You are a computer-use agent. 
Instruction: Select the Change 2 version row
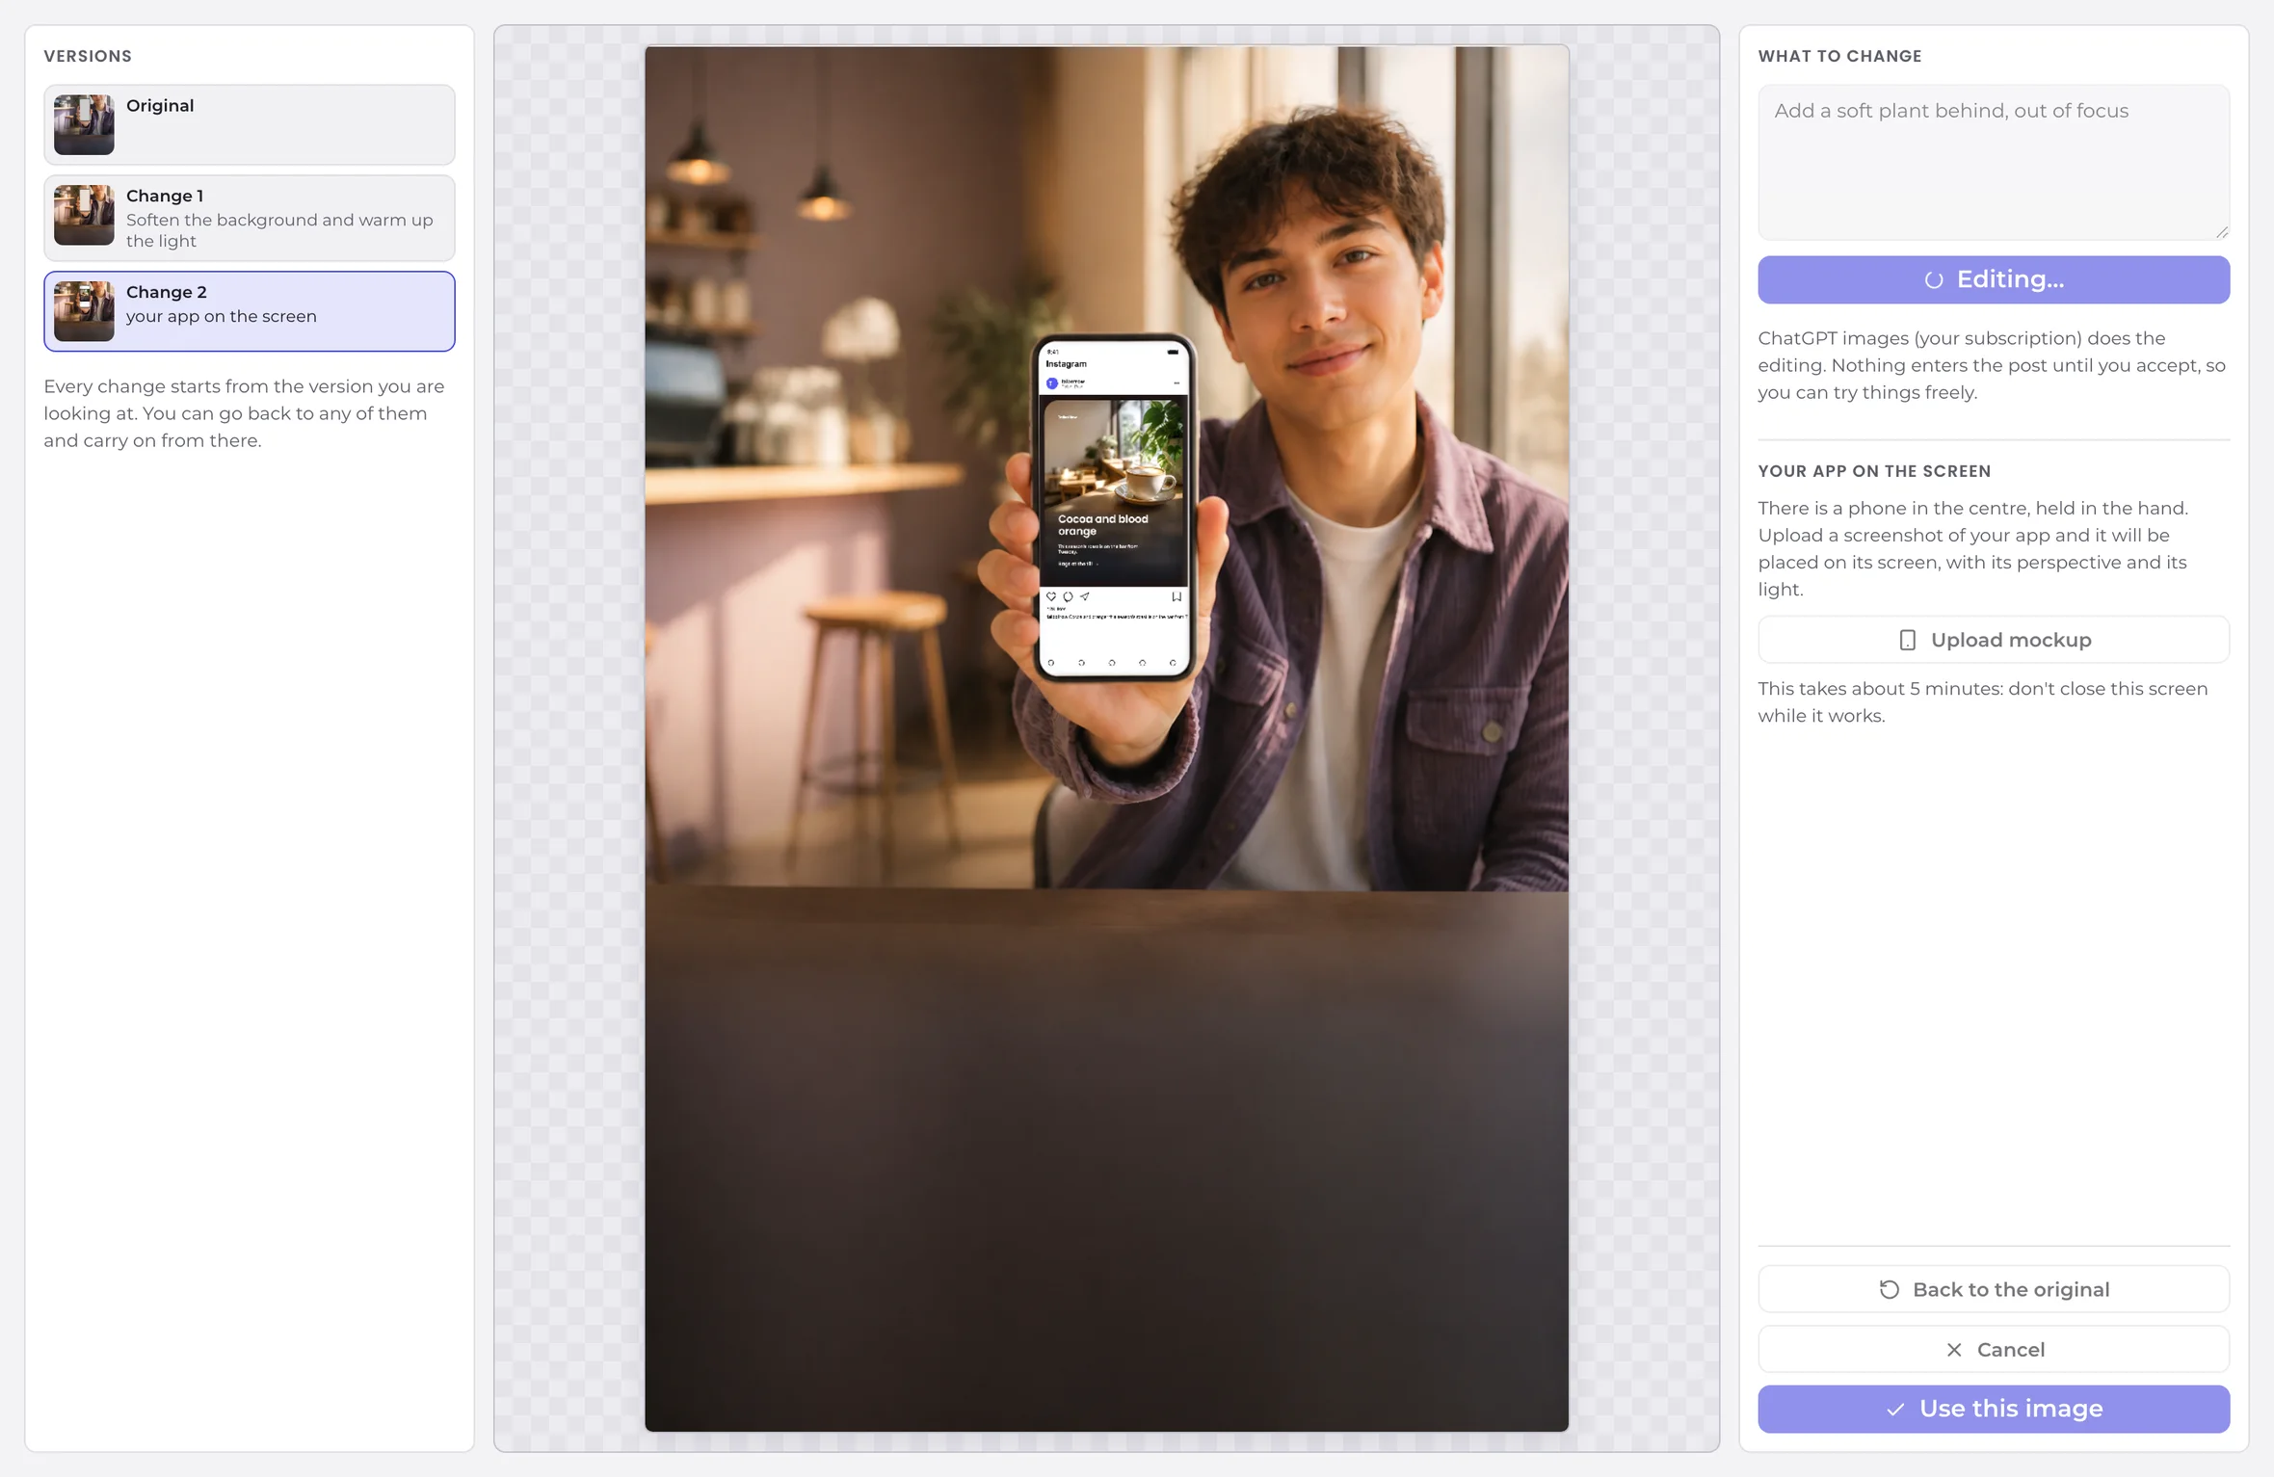[249, 310]
